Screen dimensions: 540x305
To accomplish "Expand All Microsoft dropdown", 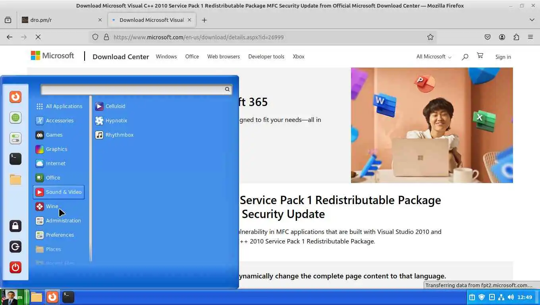I will (434, 57).
